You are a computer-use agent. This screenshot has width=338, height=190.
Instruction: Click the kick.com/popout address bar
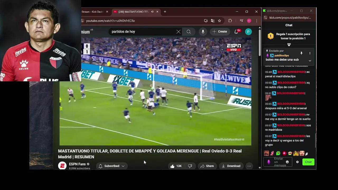[x=290, y=18]
